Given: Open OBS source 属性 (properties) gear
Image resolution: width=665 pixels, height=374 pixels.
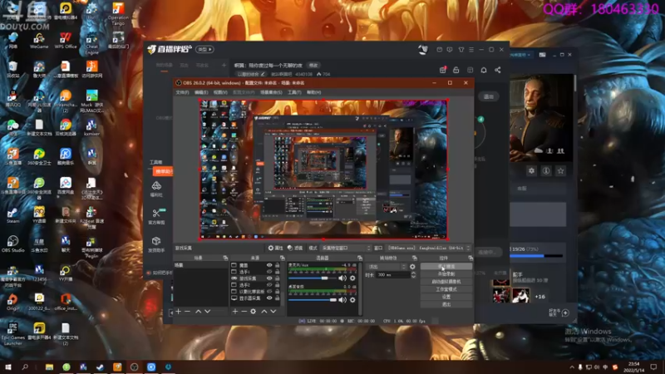Looking at the screenshot, I should click(275, 248).
